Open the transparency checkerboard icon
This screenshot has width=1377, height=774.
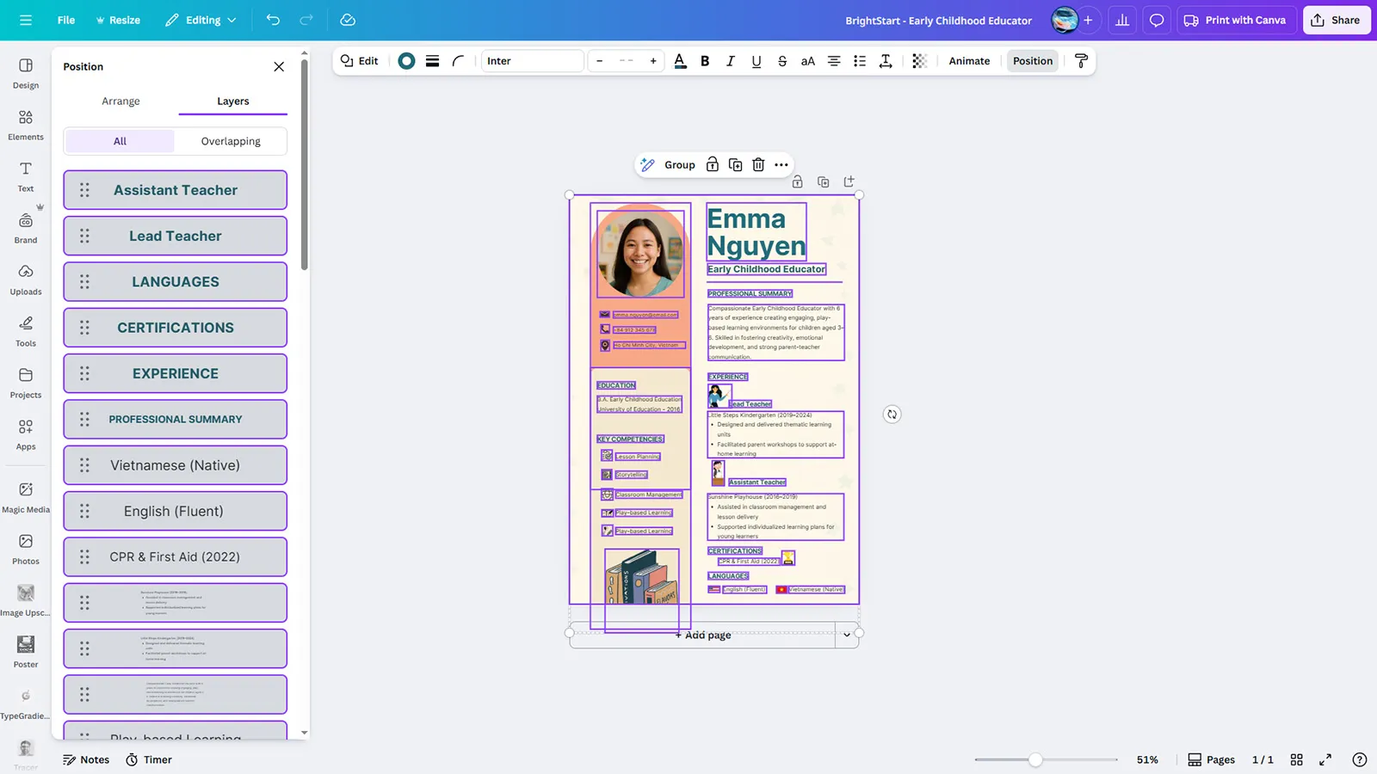pyautogui.click(x=919, y=61)
